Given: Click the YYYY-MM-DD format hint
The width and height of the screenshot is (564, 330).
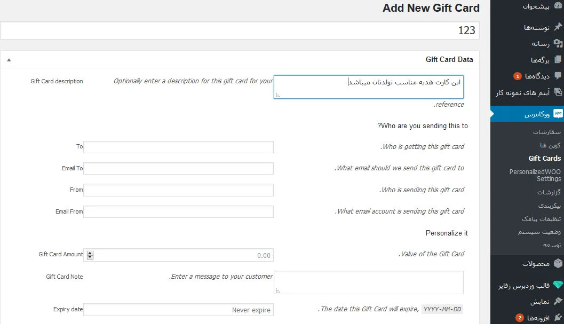Looking at the screenshot, I should coord(442,309).
